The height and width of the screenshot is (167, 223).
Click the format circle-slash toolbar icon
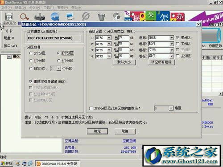(x=86, y=16)
